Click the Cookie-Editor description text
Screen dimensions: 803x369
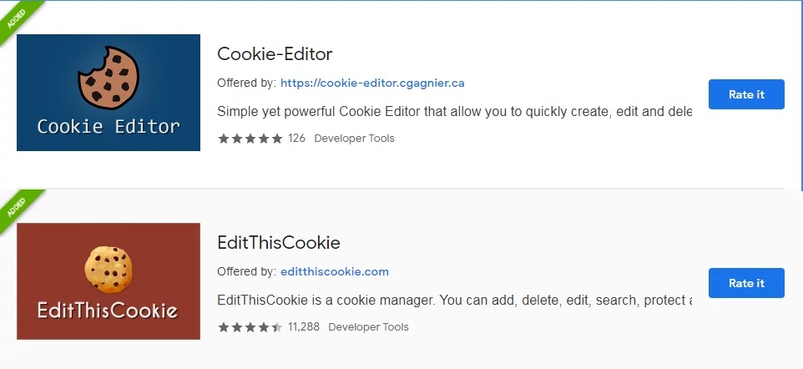pos(454,112)
